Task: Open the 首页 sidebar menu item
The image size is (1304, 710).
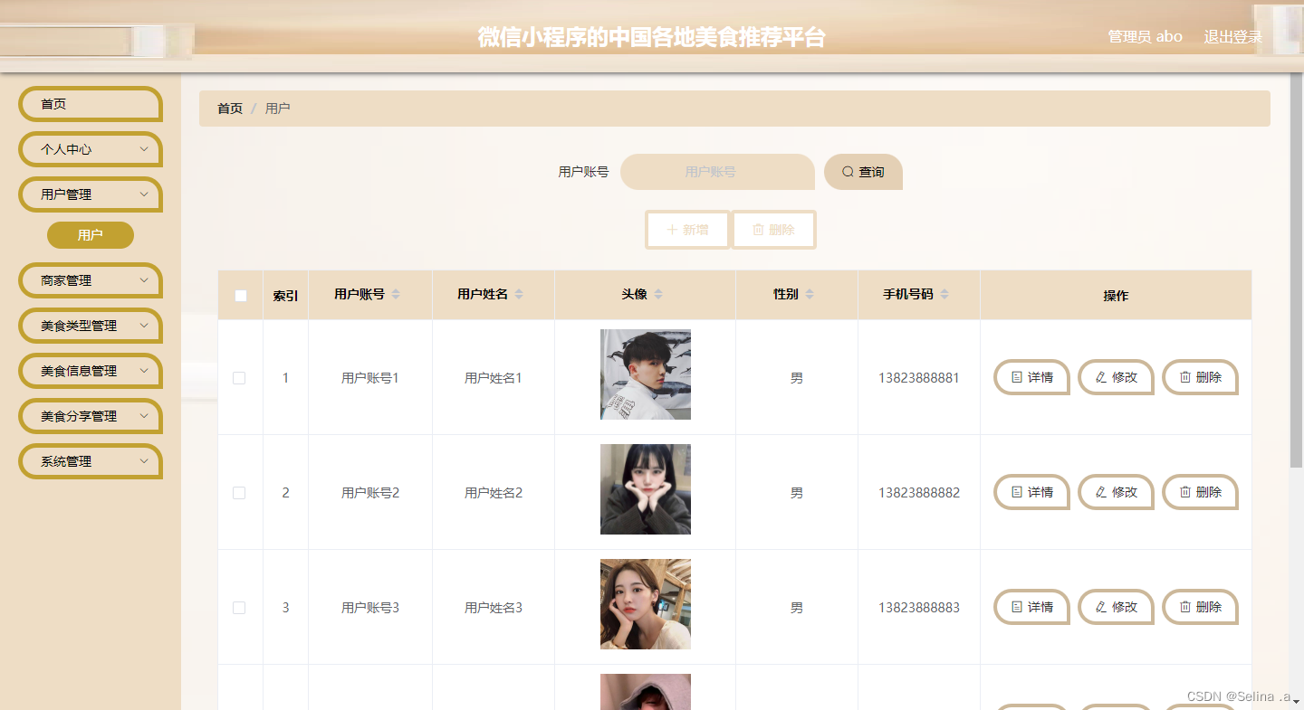Action: click(x=90, y=104)
